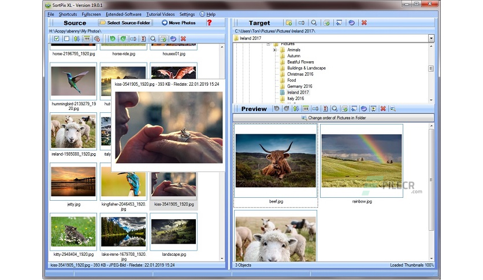This screenshot has height=280, width=483.
Task: Click the Preview panel vertical scrollbar
Action: tap(431, 180)
